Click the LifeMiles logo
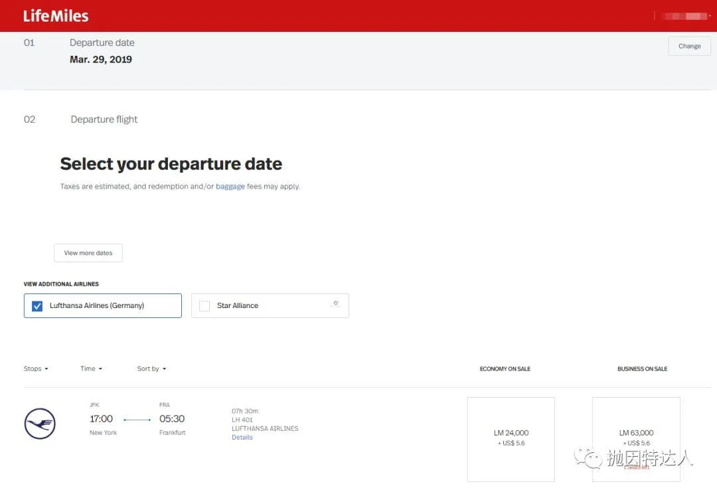 pos(56,16)
